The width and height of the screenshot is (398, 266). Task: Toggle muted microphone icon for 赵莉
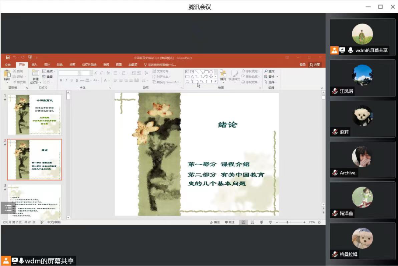335,132
